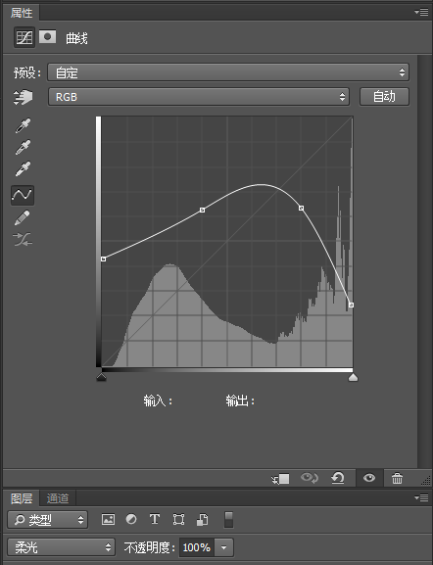The height and width of the screenshot is (565, 433).
Task: Toggle the adjustment layer visibility eye
Action: pyautogui.click(x=369, y=478)
